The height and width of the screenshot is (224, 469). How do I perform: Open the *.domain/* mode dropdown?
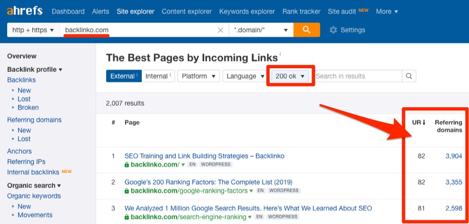coord(261,30)
